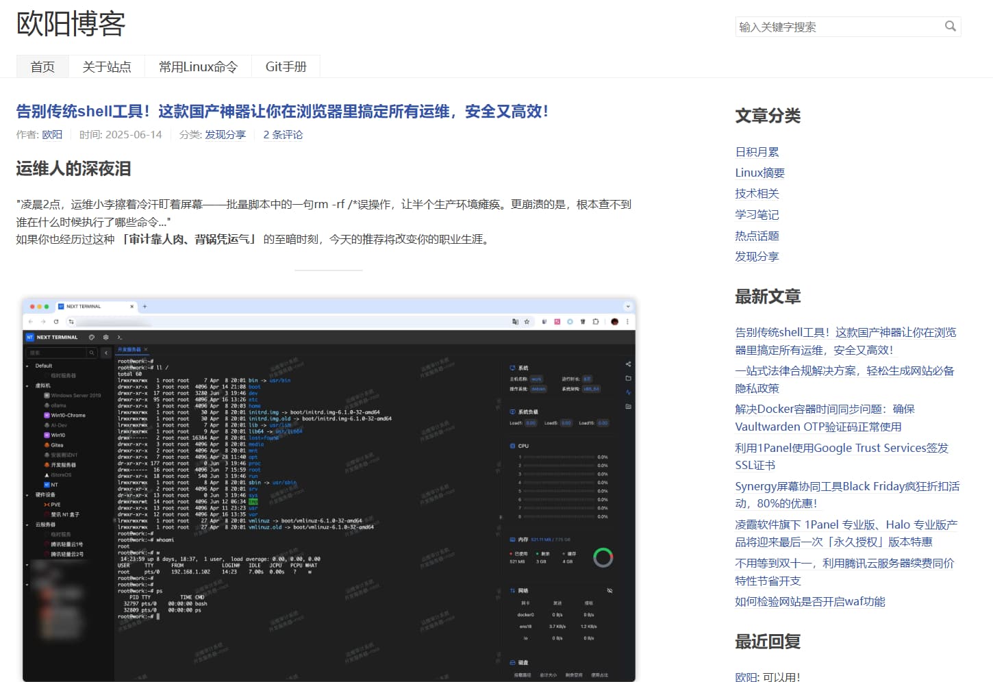Toggle the bookmark star in the browser address bar

[x=525, y=321]
